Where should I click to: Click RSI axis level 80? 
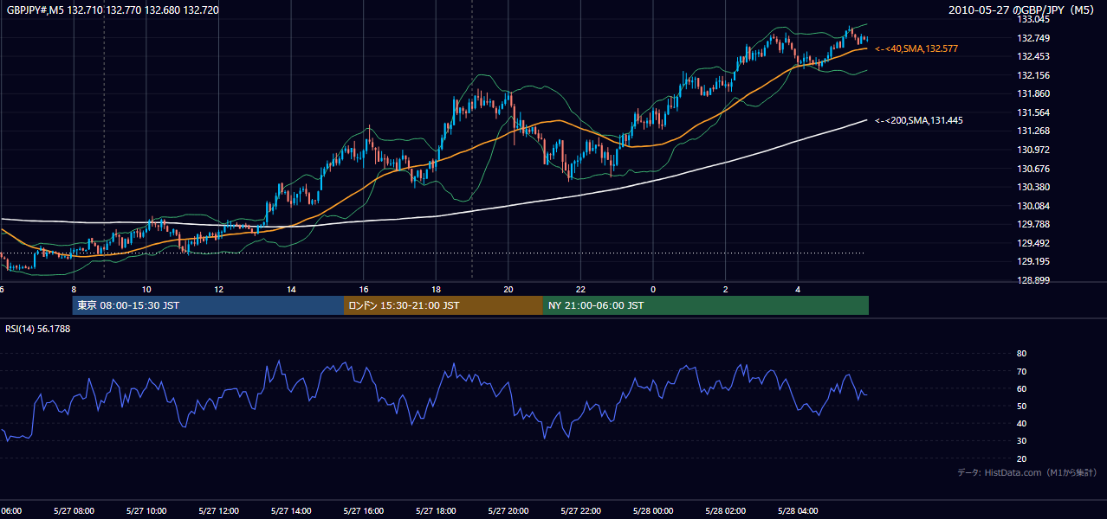pos(1021,354)
